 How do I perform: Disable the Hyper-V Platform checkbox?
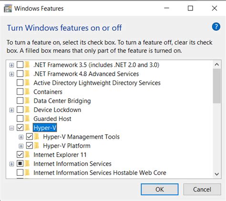tap(30, 146)
